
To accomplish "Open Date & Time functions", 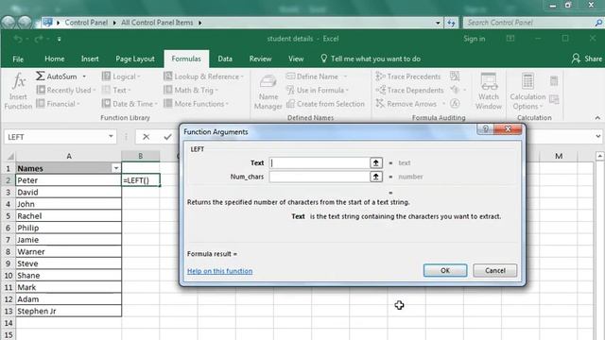I will [x=130, y=104].
